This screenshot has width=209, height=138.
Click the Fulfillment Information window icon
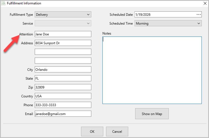pos(3,3)
